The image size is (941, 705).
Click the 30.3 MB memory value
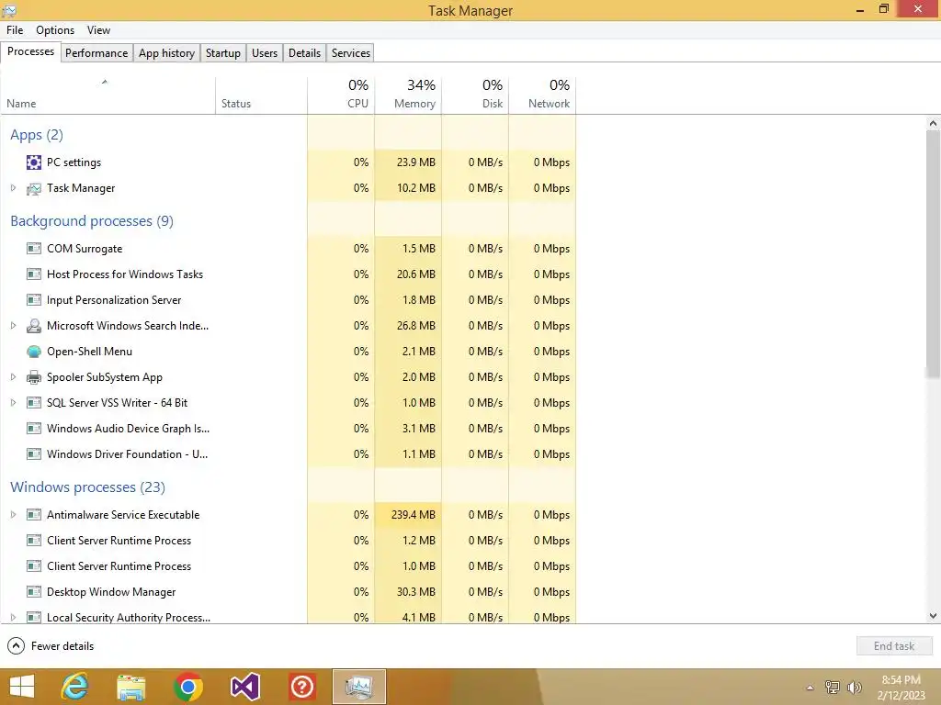[x=416, y=592]
